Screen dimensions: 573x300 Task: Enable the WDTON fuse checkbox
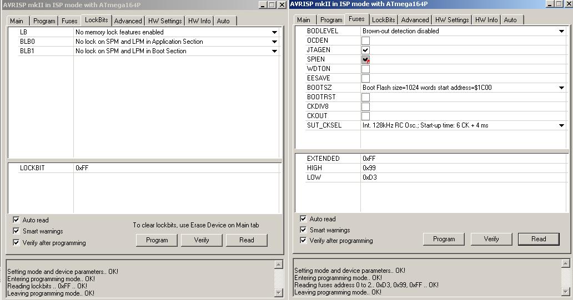click(365, 69)
